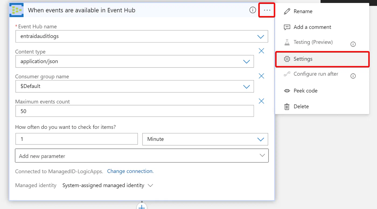Remove the Consumer group name parameter

pos(261,76)
